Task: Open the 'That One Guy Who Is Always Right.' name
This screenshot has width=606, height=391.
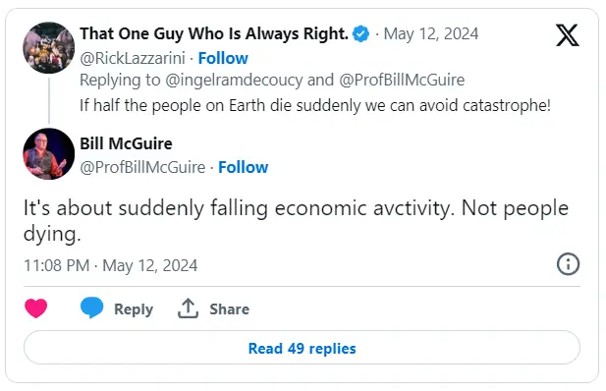Action: [x=214, y=33]
